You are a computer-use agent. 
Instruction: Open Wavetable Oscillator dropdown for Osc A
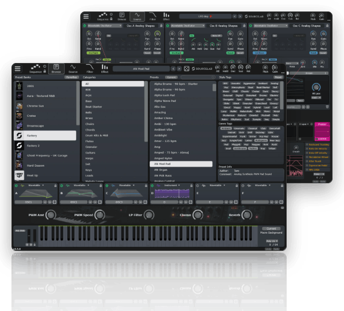point(104,26)
